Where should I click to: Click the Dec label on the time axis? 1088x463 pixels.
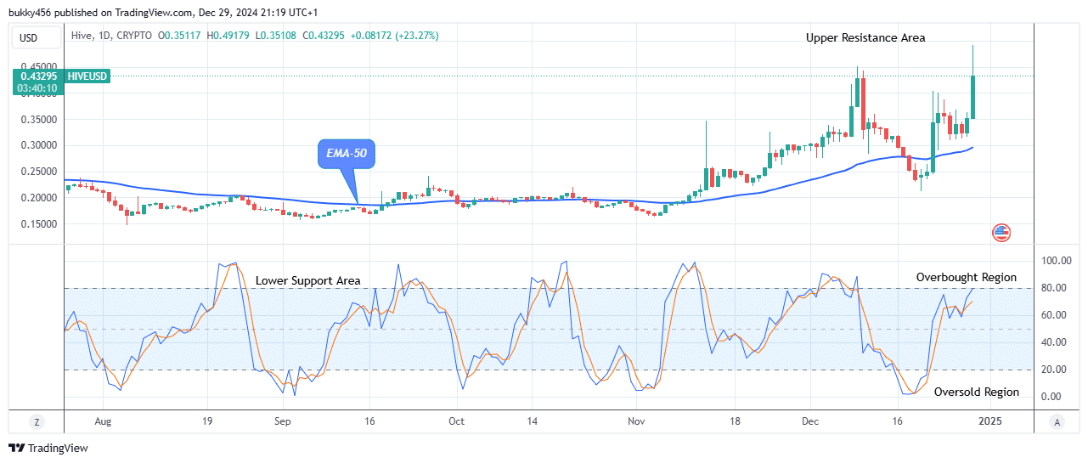pyautogui.click(x=809, y=421)
